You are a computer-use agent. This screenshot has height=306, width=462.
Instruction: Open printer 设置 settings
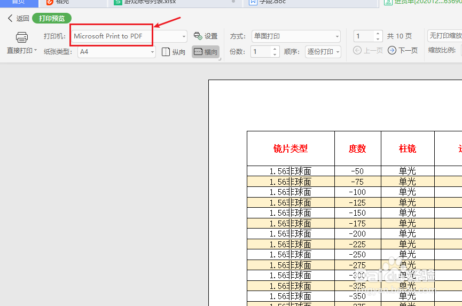(x=206, y=36)
